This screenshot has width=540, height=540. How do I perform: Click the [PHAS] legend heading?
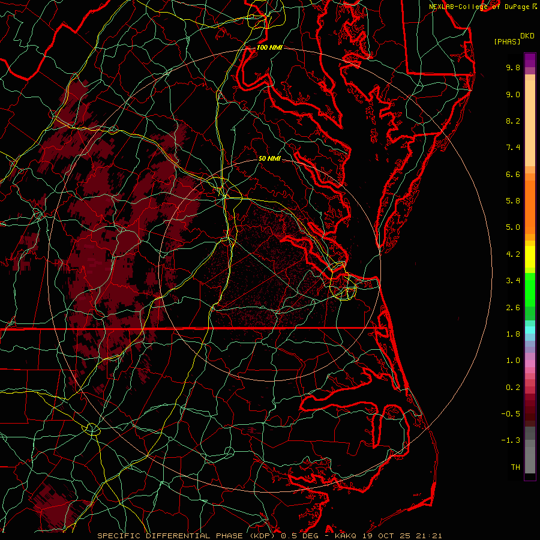(x=507, y=41)
